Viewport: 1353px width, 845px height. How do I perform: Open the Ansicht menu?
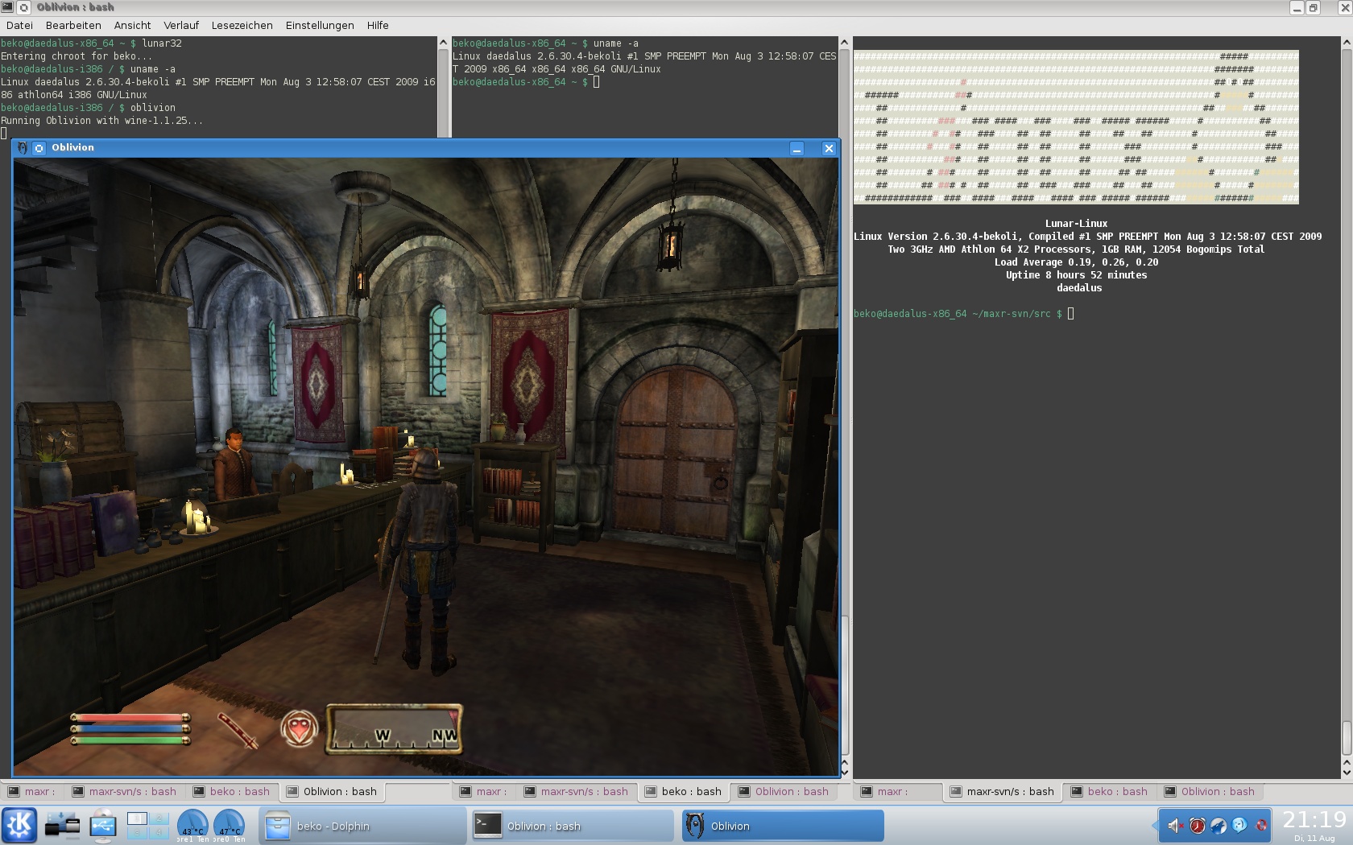(x=132, y=25)
